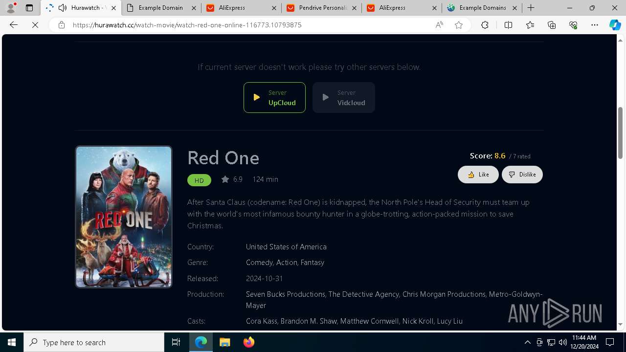
Task: Click the taskbar search box
Action: click(94, 342)
